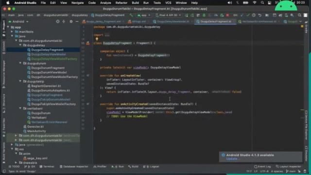Click the Search Everywhere magnifier icon
The image size is (311, 175).
click(x=299, y=15)
